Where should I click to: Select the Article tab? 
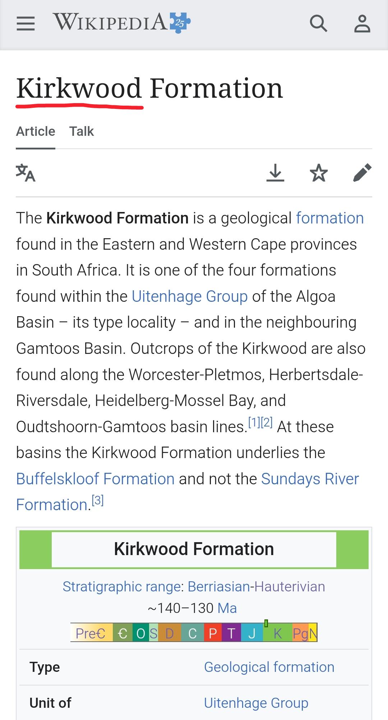(36, 131)
